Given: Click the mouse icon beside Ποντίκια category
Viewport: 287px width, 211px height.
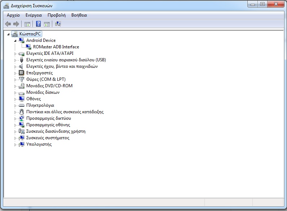Looking at the screenshot, I should [21, 112].
